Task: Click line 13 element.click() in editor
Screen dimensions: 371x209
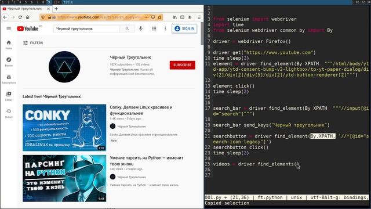Action: click(x=234, y=86)
